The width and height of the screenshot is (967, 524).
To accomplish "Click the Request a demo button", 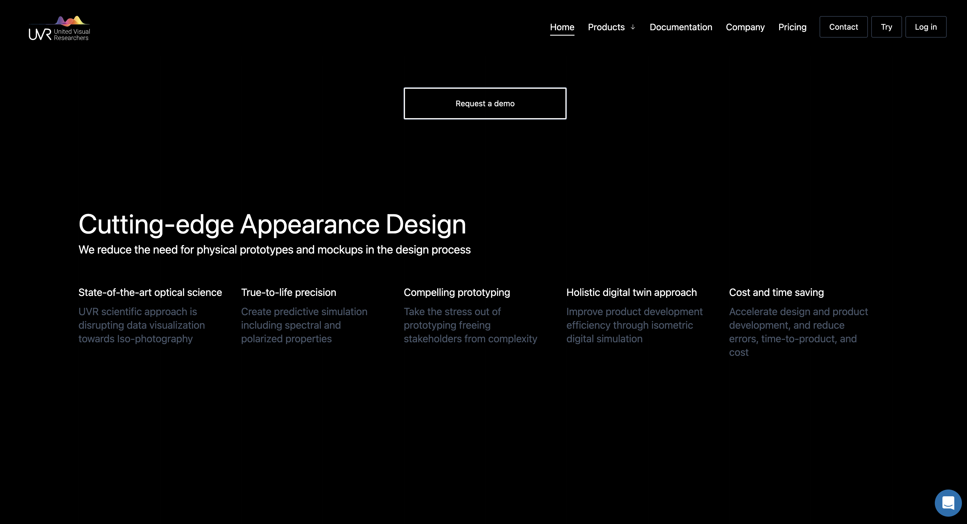I will coord(485,103).
